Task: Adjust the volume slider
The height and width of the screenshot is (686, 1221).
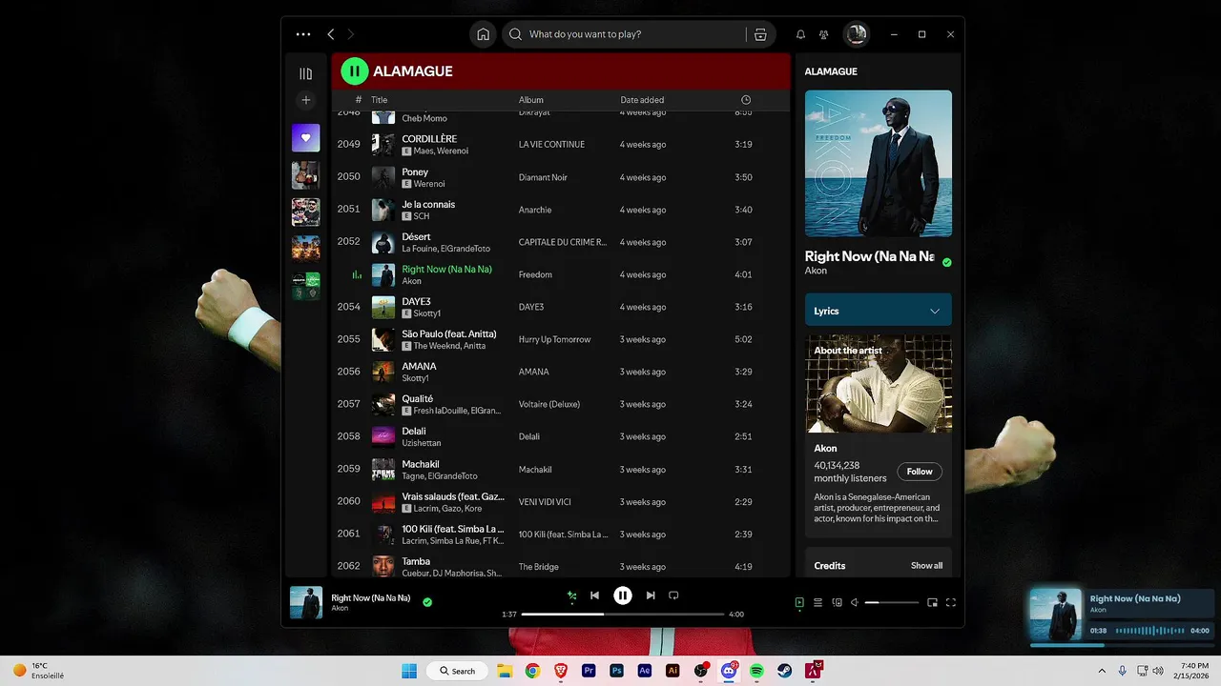Action: point(892,602)
